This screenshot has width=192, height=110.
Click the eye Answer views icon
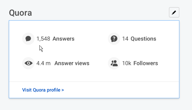point(28,63)
